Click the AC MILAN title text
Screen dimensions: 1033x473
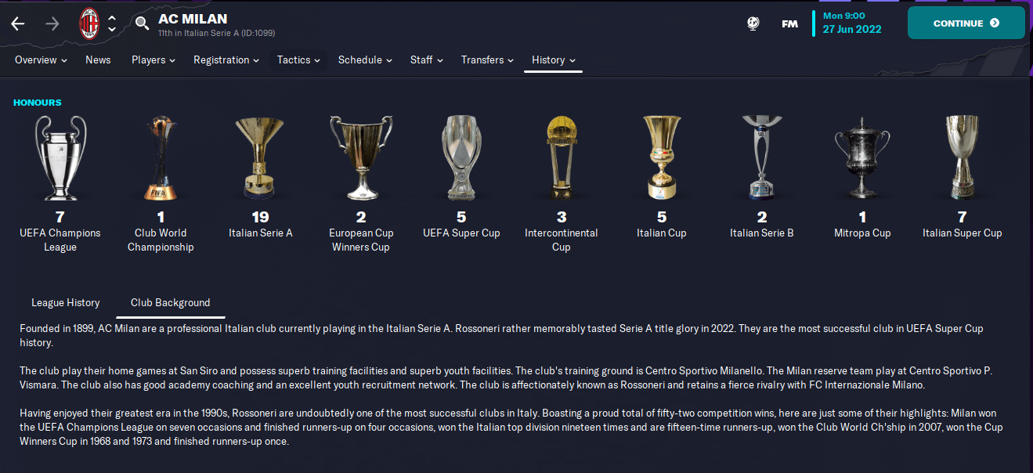pyautogui.click(x=193, y=19)
